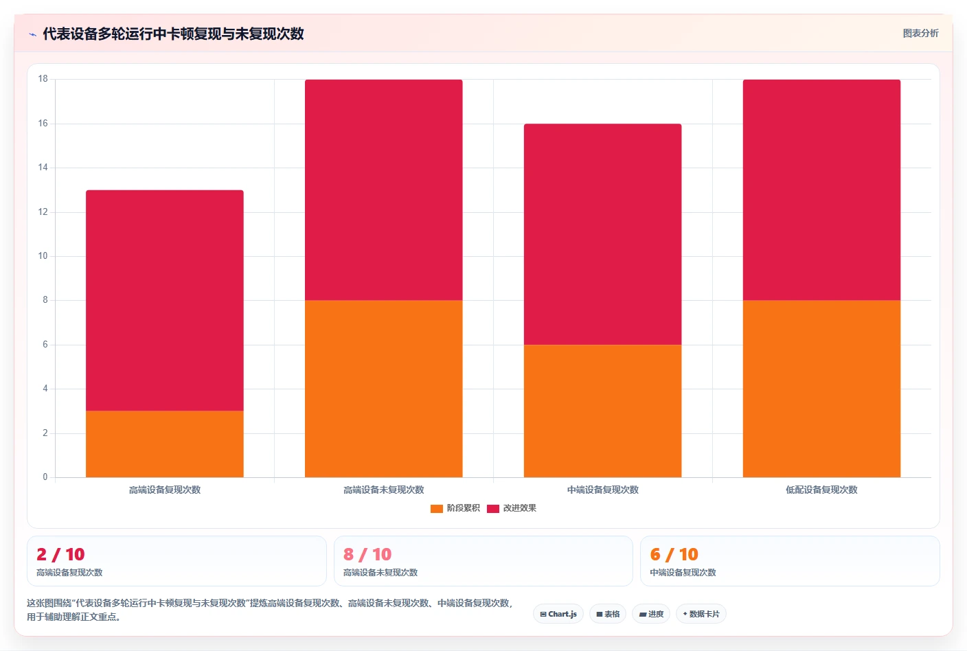This screenshot has height=651, width=967.
Task: Click the Chart.js tag chip
Action: (x=558, y=614)
